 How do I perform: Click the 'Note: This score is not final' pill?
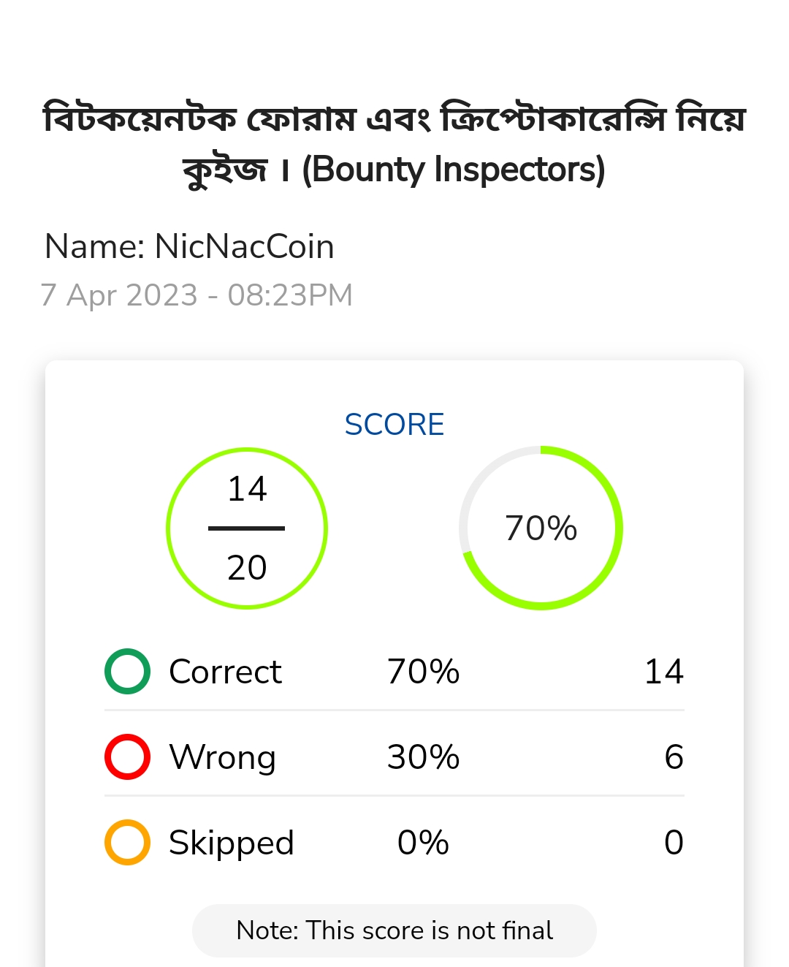[394, 930]
